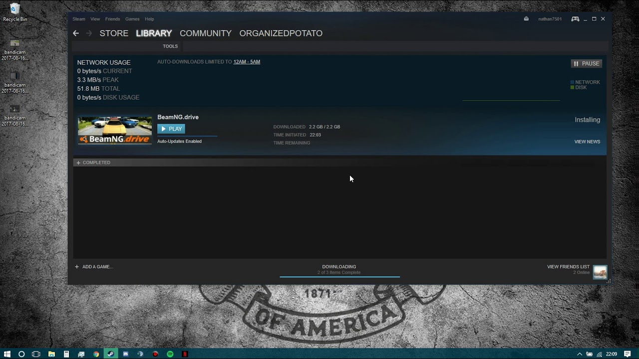The image size is (639, 359).
Task: Open the Help menu
Action: click(x=149, y=19)
